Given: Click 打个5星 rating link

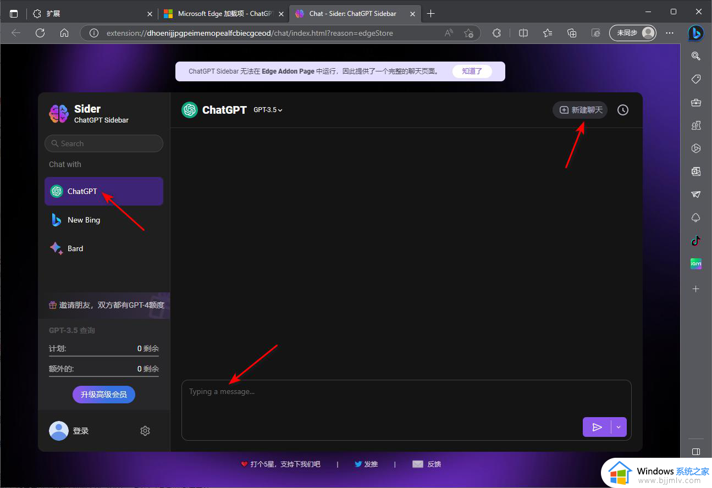Looking at the screenshot, I should point(281,464).
